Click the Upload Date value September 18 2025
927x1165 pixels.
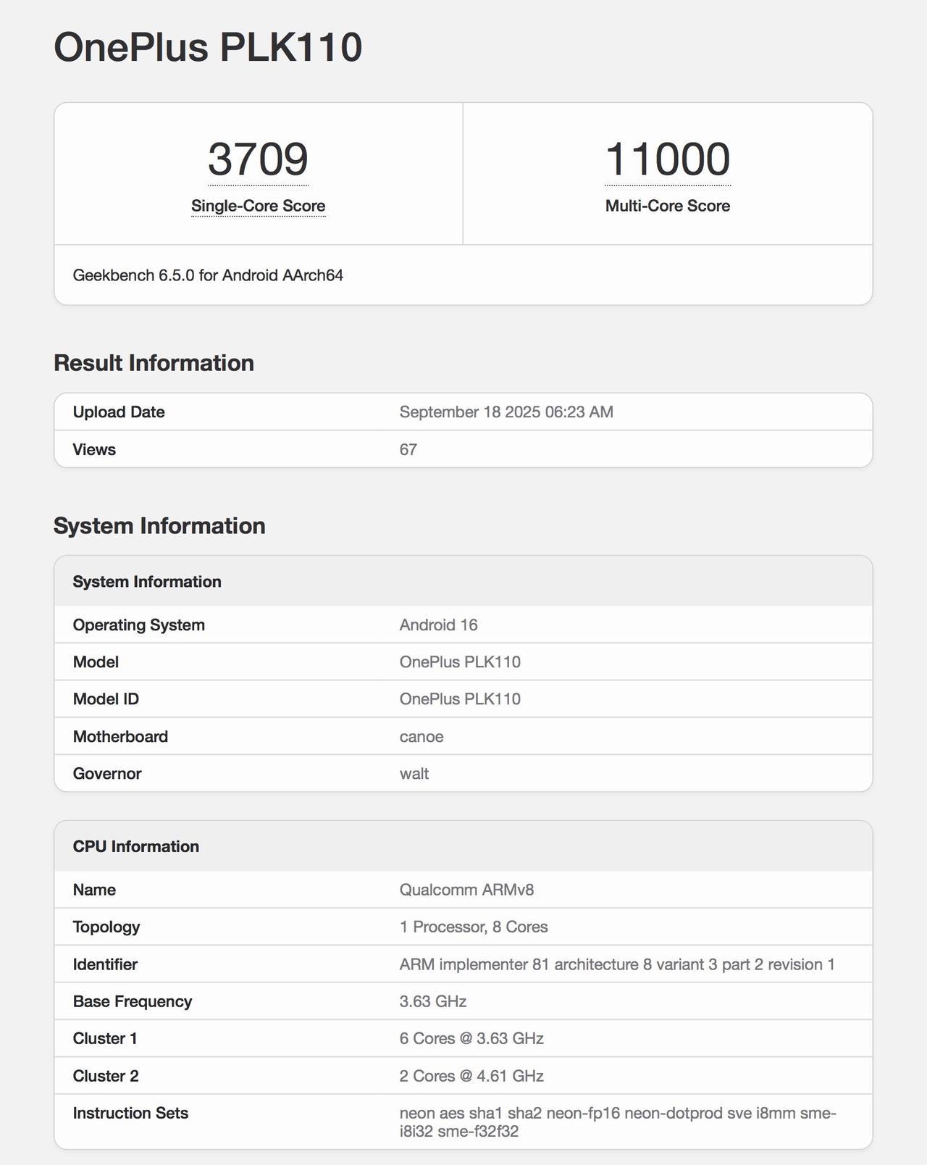pos(506,412)
